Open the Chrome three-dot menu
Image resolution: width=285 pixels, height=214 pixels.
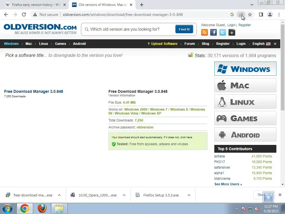click(279, 14)
